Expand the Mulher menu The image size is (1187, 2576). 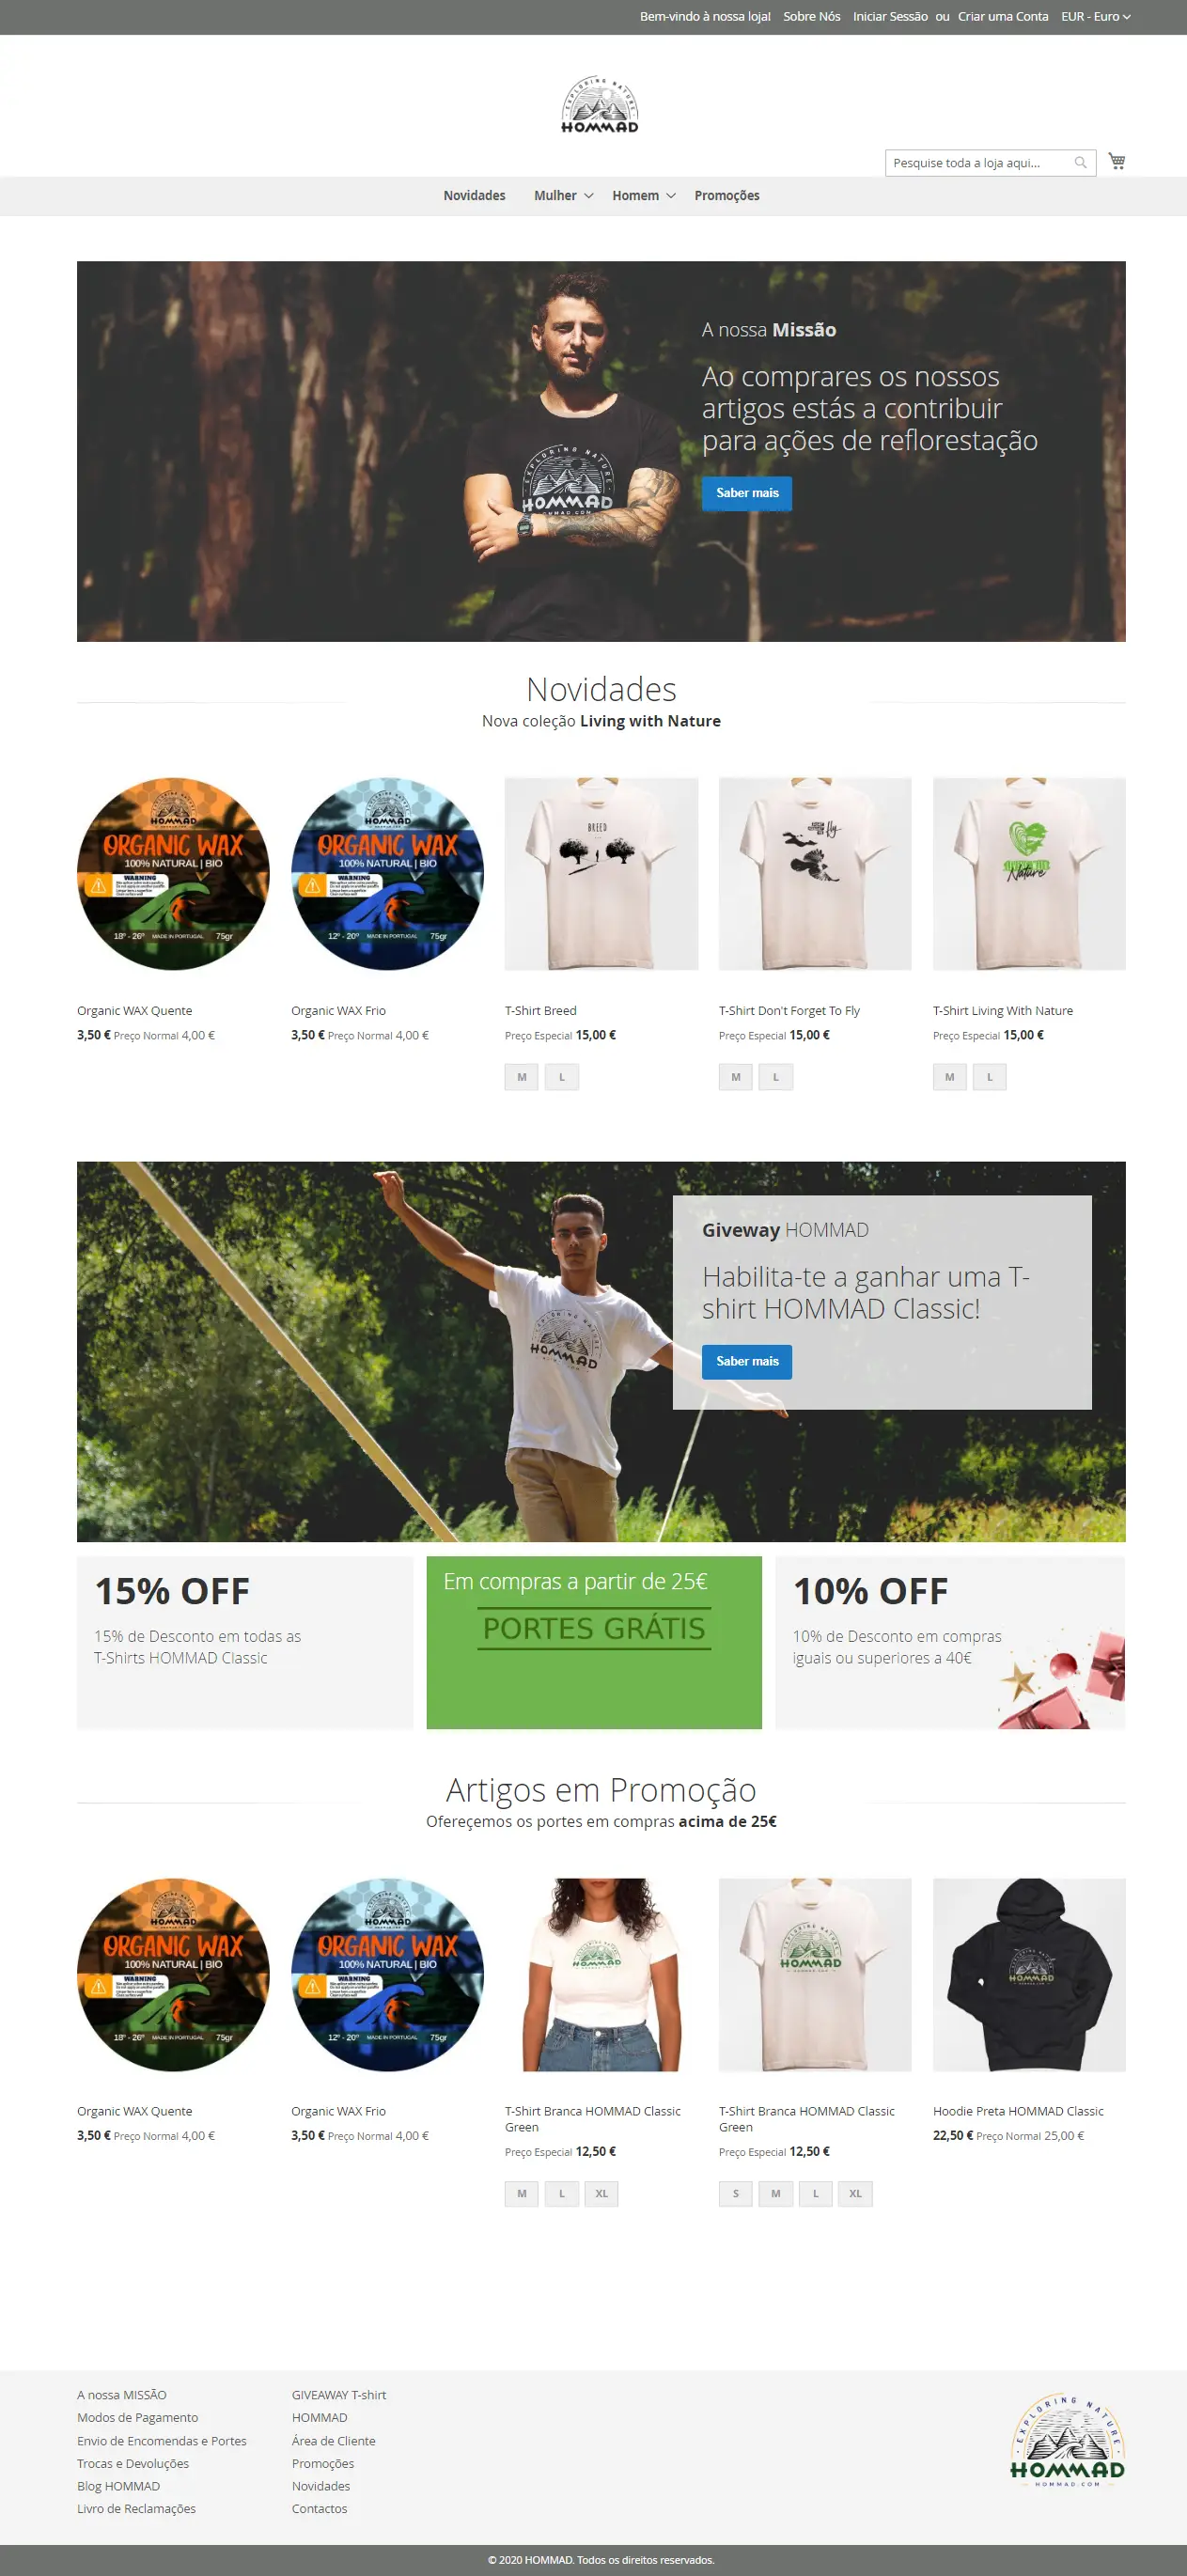(563, 196)
